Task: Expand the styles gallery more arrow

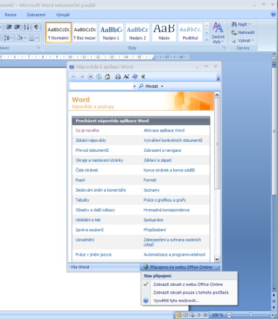Action: tap(206, 39)
